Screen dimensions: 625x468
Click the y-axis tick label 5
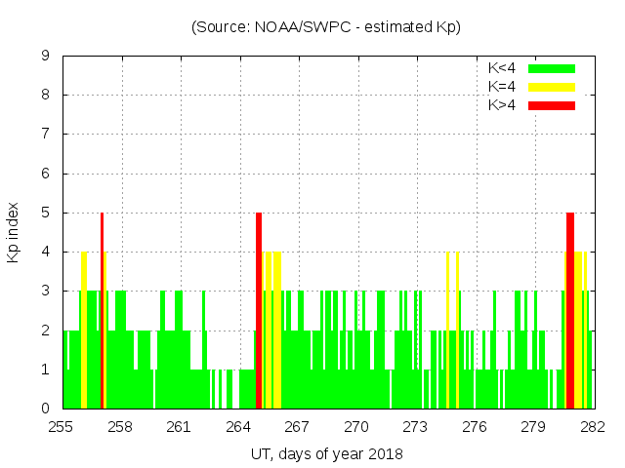(45, 213)
